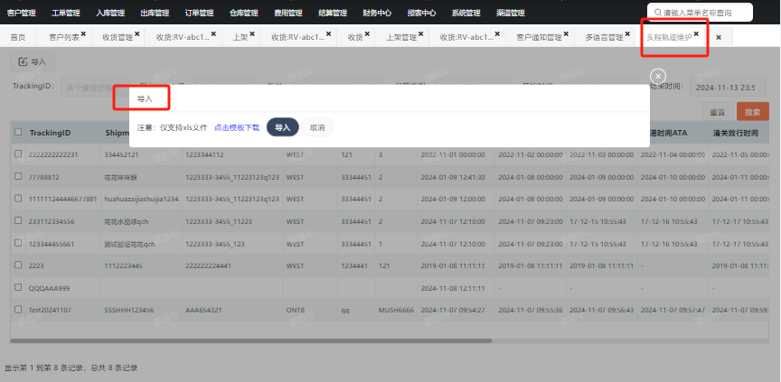Viewport: 781px width, 382px height.
Task: Close the 上架管理 tab x icon
Action: pos(421,33)
